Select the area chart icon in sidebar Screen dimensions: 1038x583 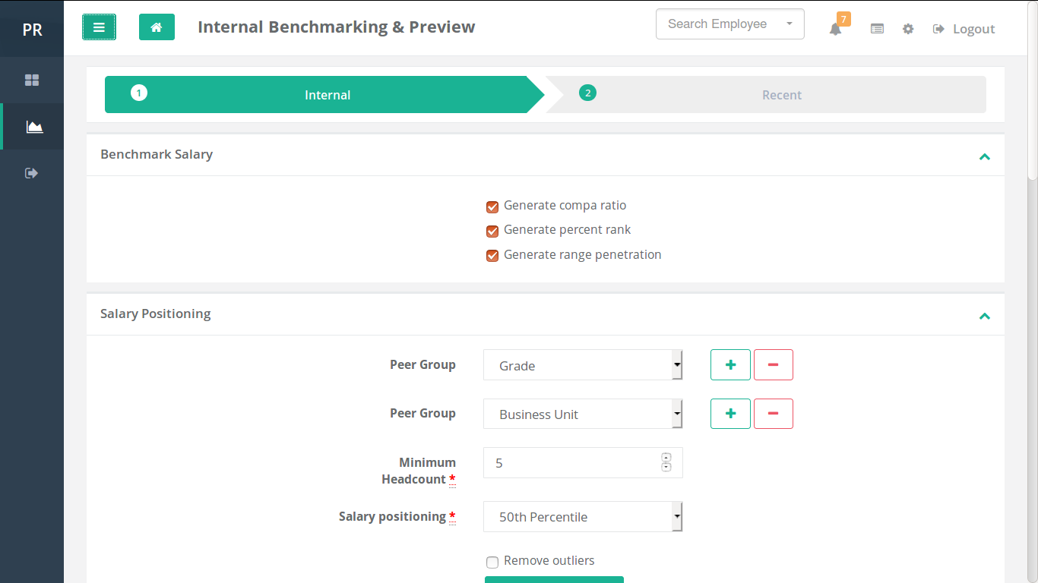coord(34,127)
